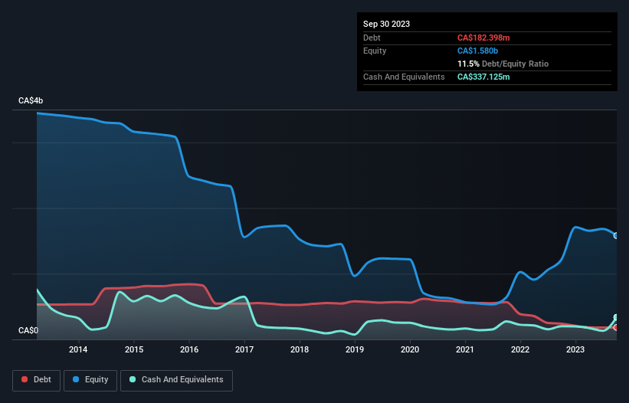The image size is (629, 403).
Task: Toggle the Equity series in the legend
Action: [x=90, y=380]
